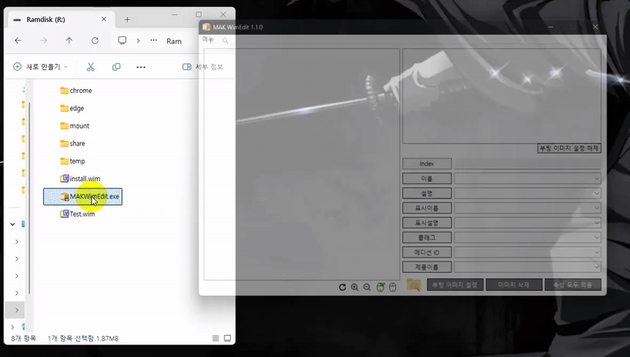Switch Explorer to details list view icon
Image resolution: width=630 pixels, height=357 pixels.
tap(216, 339)
